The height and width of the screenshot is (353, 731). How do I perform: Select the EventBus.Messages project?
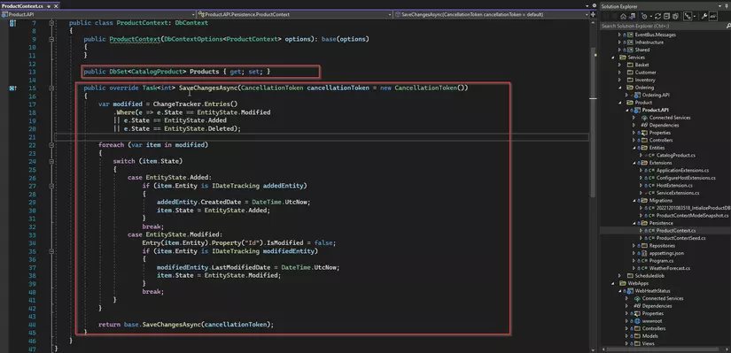655,35
